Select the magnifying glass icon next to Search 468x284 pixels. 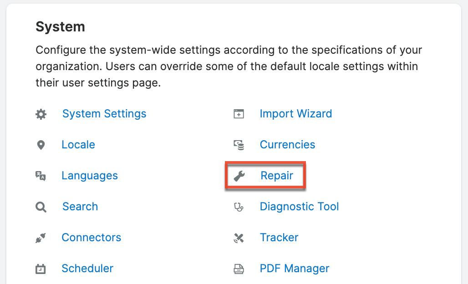41,207
